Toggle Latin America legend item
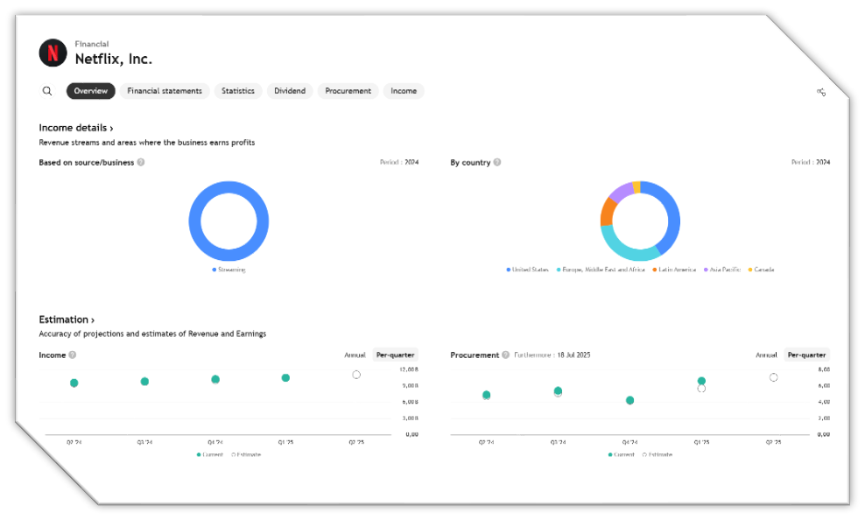 pyautogui.click(x=674, y=270)
